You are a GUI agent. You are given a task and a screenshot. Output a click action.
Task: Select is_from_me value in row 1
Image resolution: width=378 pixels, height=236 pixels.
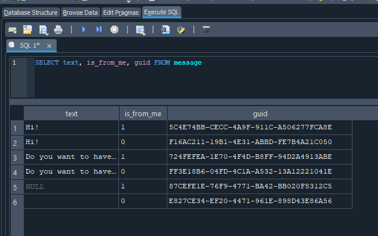[x=143, y=128]
